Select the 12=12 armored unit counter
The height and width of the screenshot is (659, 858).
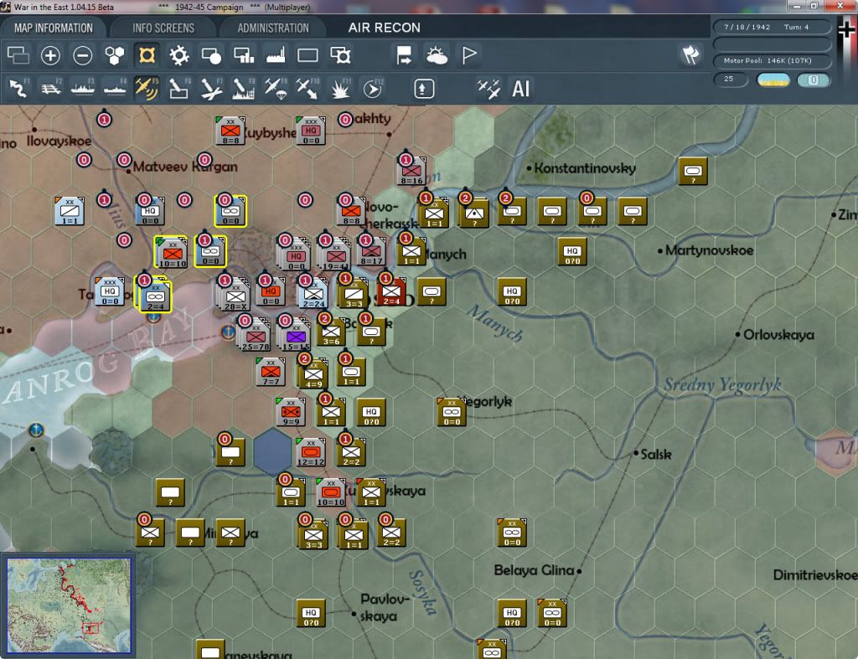coord(311,451)
